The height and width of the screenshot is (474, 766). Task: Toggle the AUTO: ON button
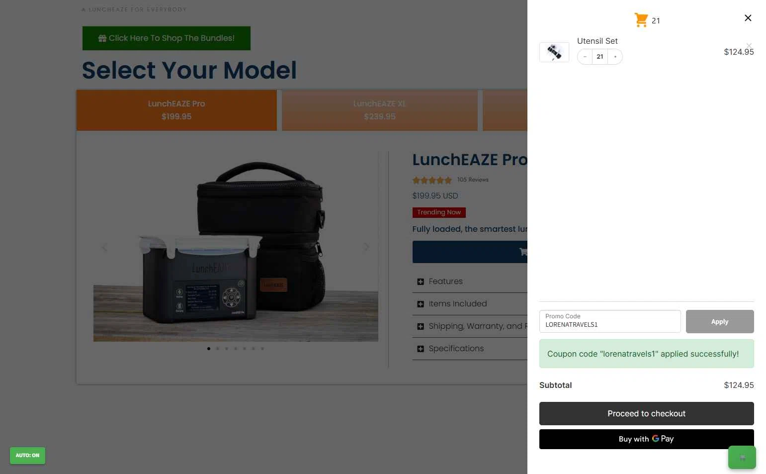27,456
